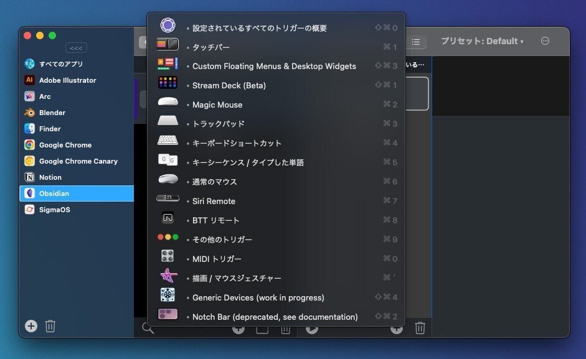586x359 pixels.
Task: Click the Siri Remote icon
Action: pyautogui.click(x=168, y=198)
